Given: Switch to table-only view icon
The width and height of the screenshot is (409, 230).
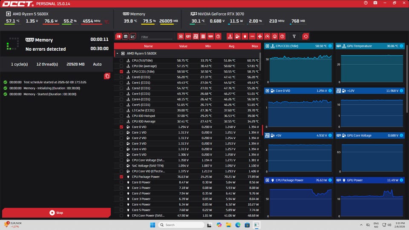Looking at the screenshot, I should point(126,37).
